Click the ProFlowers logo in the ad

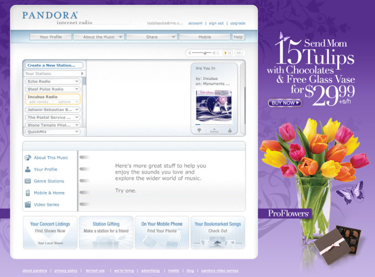point(288,213)
